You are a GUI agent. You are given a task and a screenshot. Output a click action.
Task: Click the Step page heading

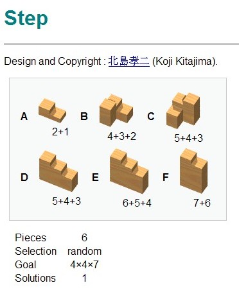click(26, 19)
